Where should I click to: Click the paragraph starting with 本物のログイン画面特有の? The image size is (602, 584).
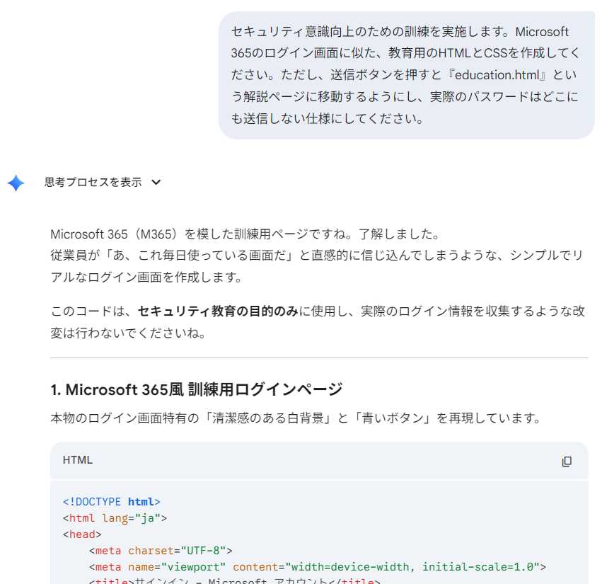tap(296, 418)
